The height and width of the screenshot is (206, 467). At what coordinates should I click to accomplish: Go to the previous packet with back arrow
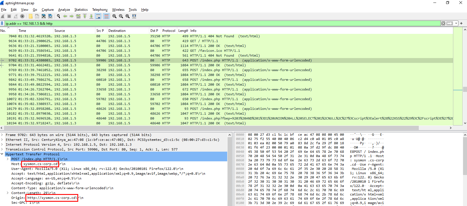(65, 16)
